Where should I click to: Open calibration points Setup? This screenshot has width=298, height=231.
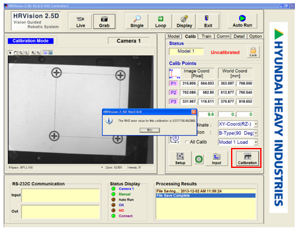coord(180,159)
